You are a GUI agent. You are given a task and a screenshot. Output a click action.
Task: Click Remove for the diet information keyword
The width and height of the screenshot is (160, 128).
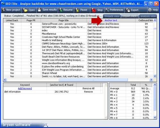point(88,92)
